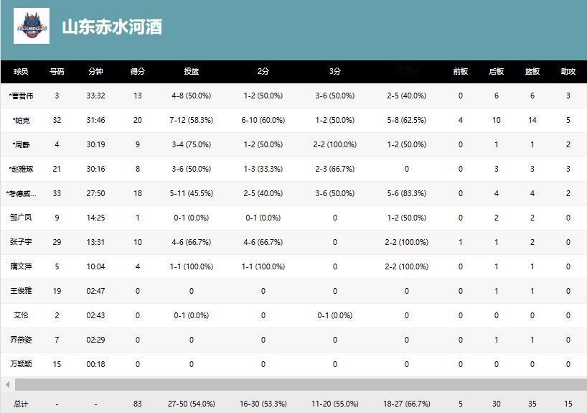
Task: Click the horizontal scrollbar track
Action: point(301,384)
